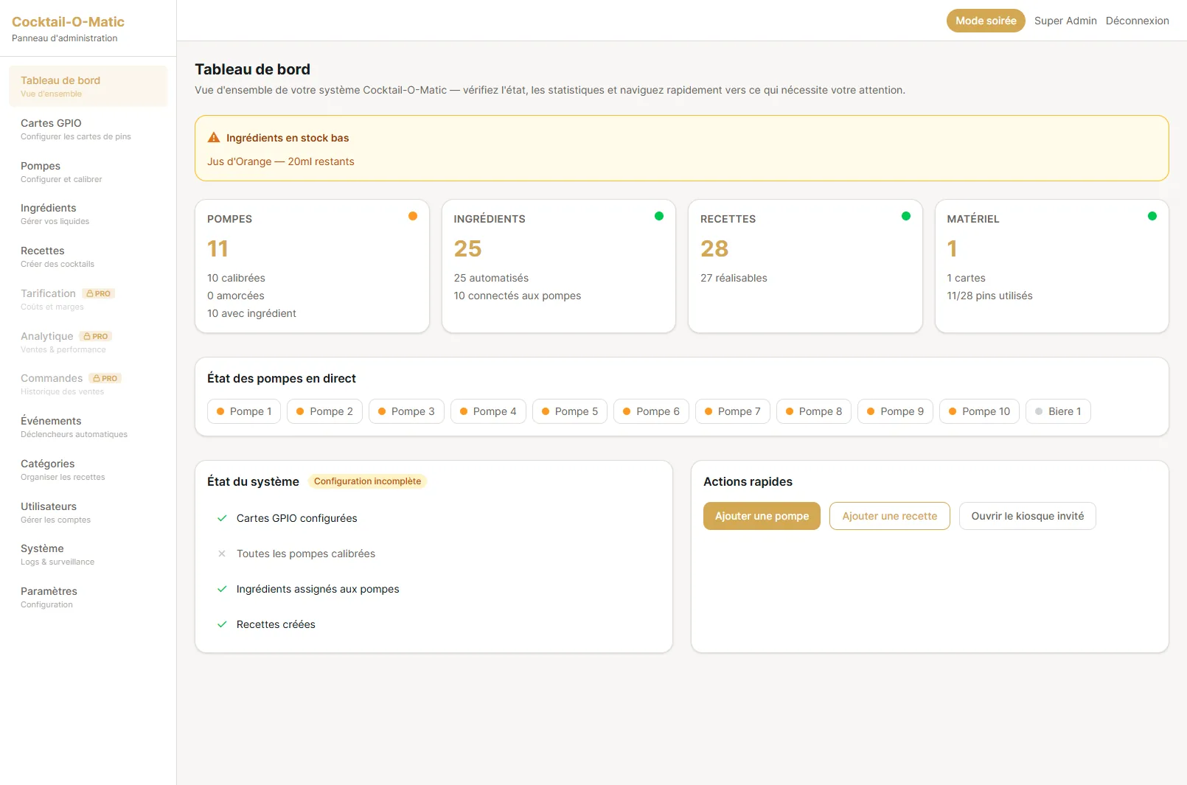Open Utilisateurs account management

(x=88, y=512)
